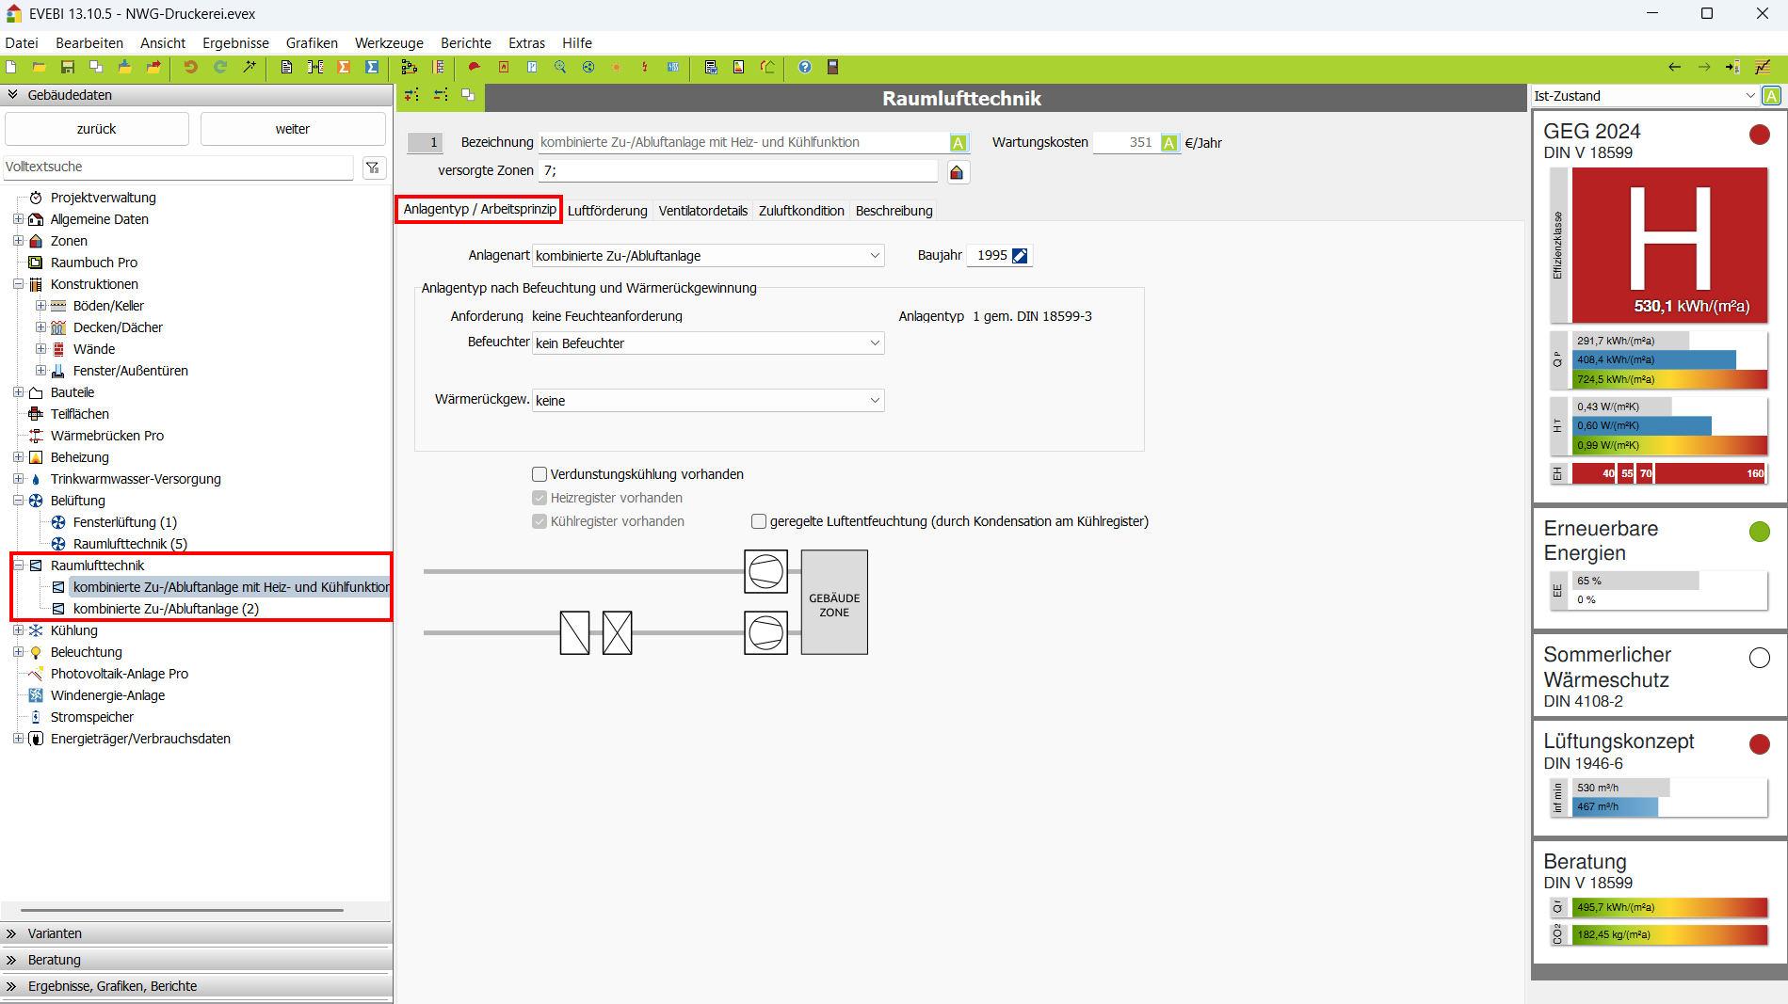Check geregelte Luftentfeuchtung option
The height and width of the screenshot is (1004, 1788).
[x=759, y=521]
